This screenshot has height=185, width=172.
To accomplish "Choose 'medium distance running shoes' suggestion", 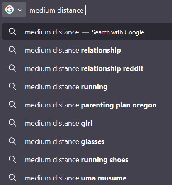I will click(x=87, y=160).
